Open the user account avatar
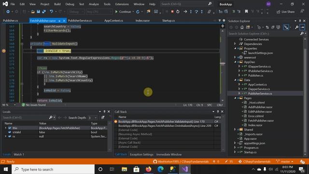309x174 pixels. coord(268,4)
